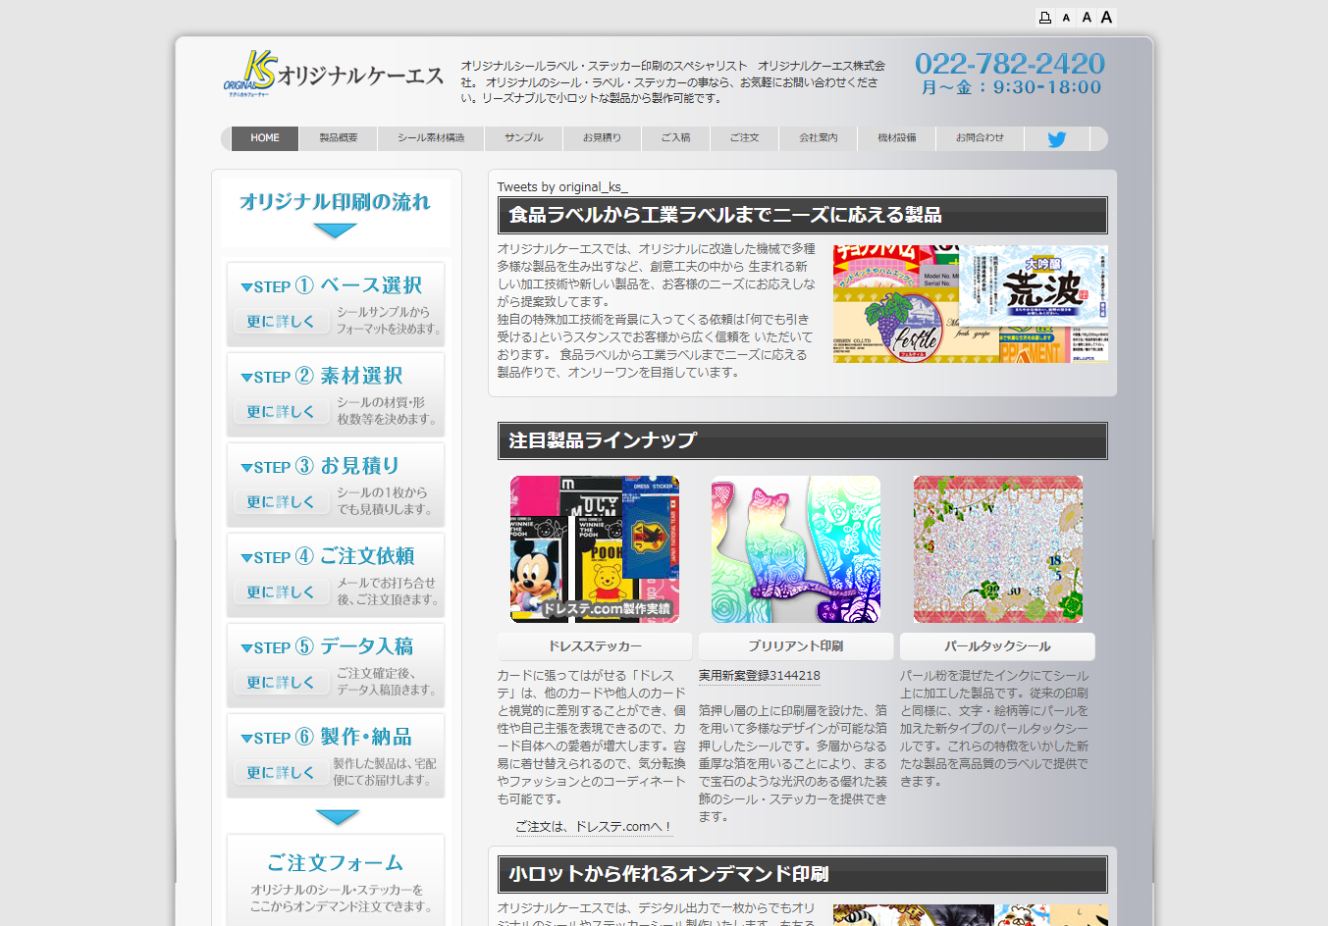Select the medium "A" font size icon

click(x=1086, y=17)
